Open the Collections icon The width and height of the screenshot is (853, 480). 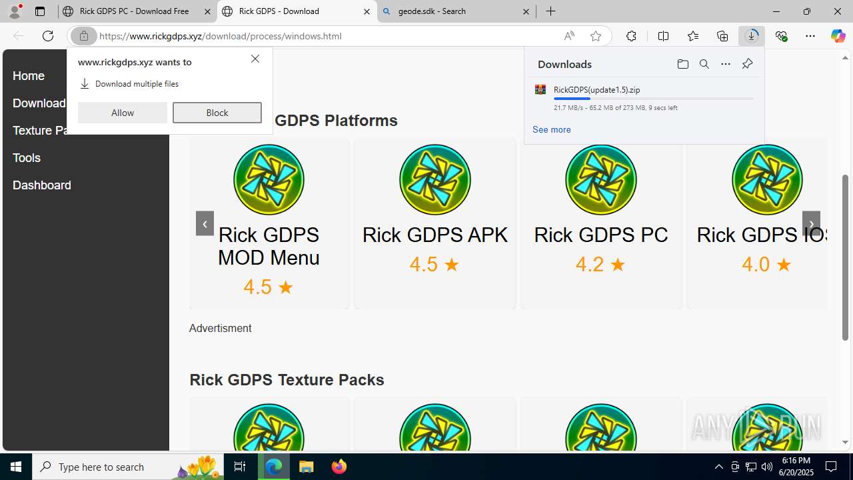pos(722,36)
